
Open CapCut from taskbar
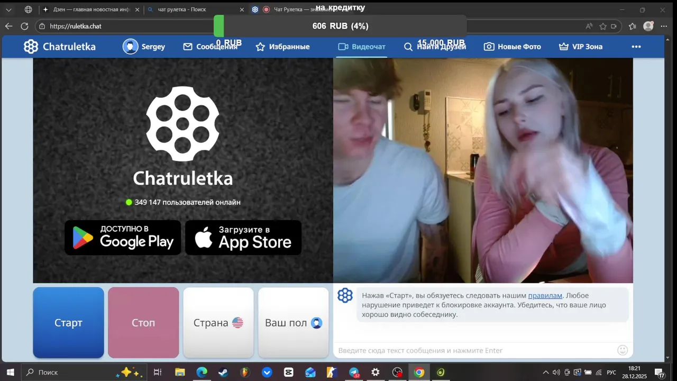click(288, 373)
